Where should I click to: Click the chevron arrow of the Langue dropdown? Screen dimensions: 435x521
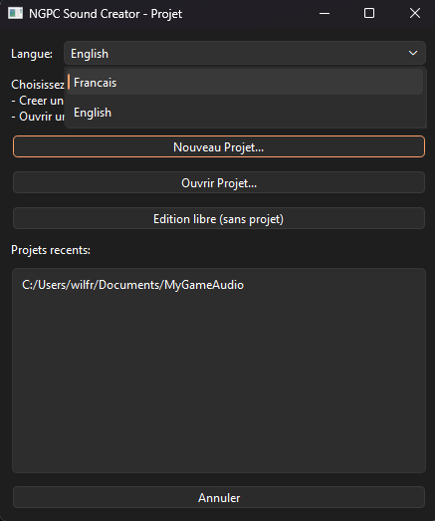click(413, 53)
